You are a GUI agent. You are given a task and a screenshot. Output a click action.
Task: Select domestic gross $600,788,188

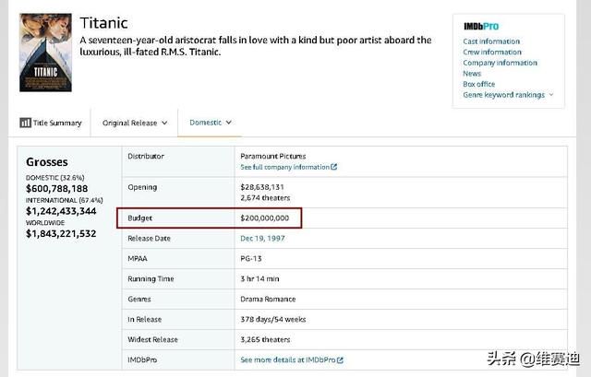[x=56, y=189]
